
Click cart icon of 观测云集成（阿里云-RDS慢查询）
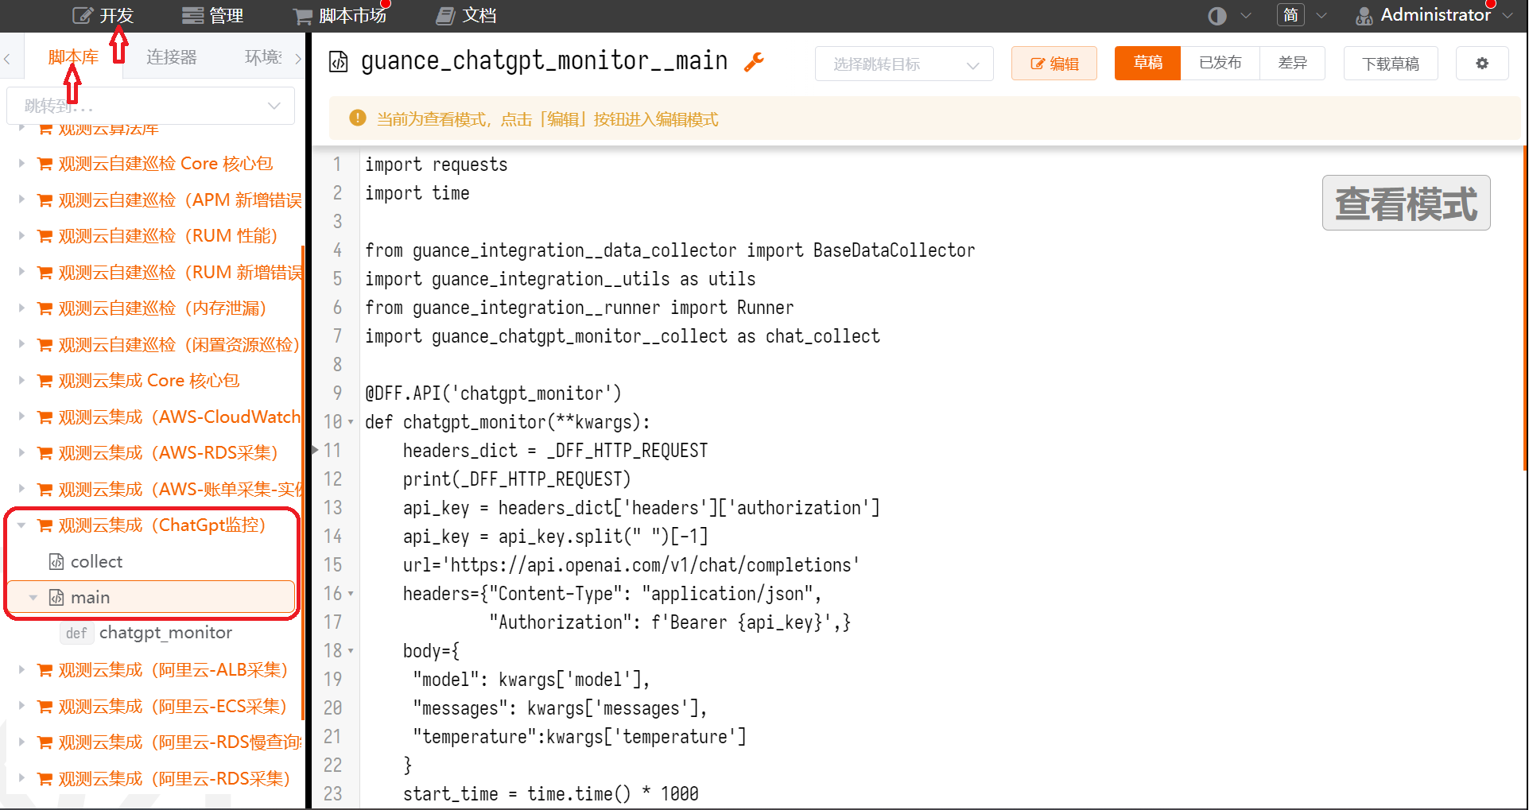point(45,742)
